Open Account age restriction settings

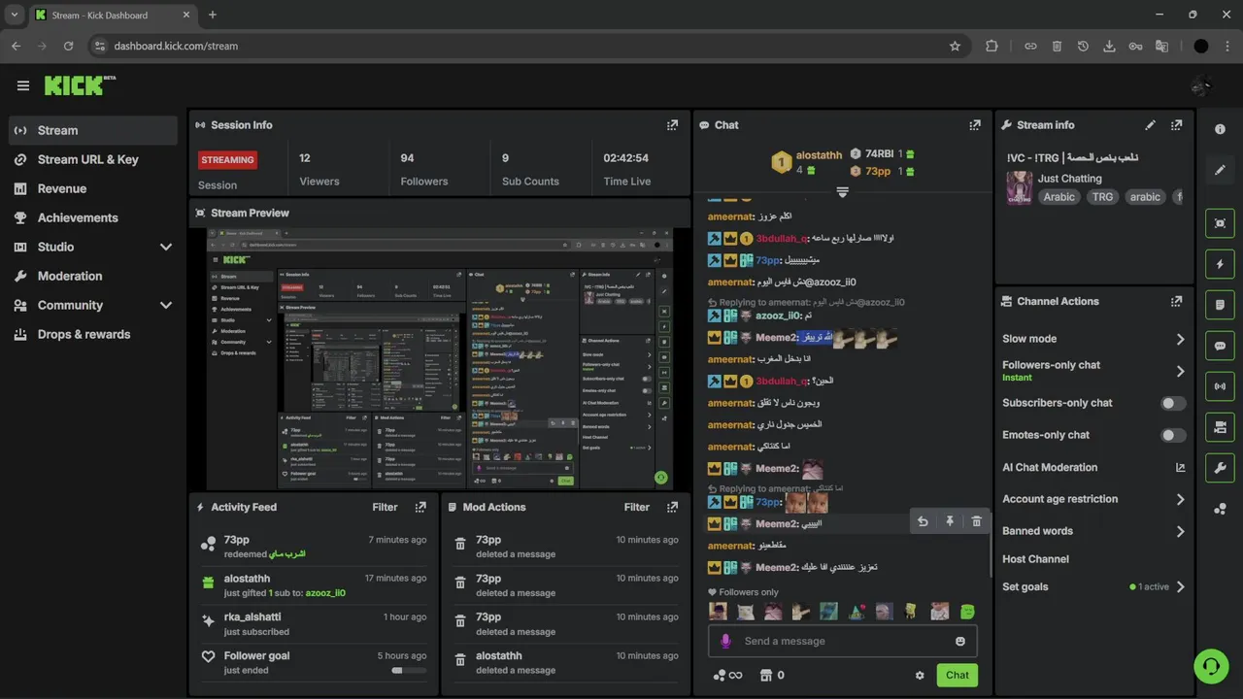(1093, 499)
